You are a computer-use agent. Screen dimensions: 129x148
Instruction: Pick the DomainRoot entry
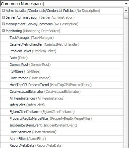62,65
